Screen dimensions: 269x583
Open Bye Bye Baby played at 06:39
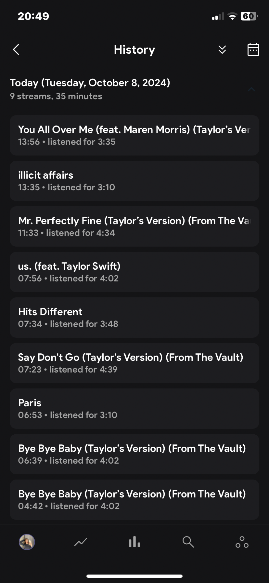click(x=134, y=454)
